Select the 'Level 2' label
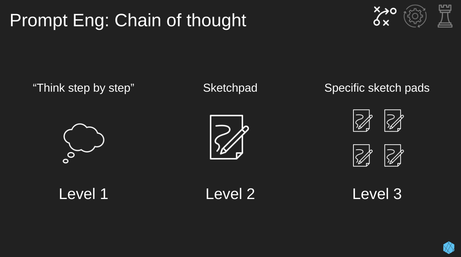Image resolution: width=461 pixels, height=257 pixels. (x=230, y=194)
